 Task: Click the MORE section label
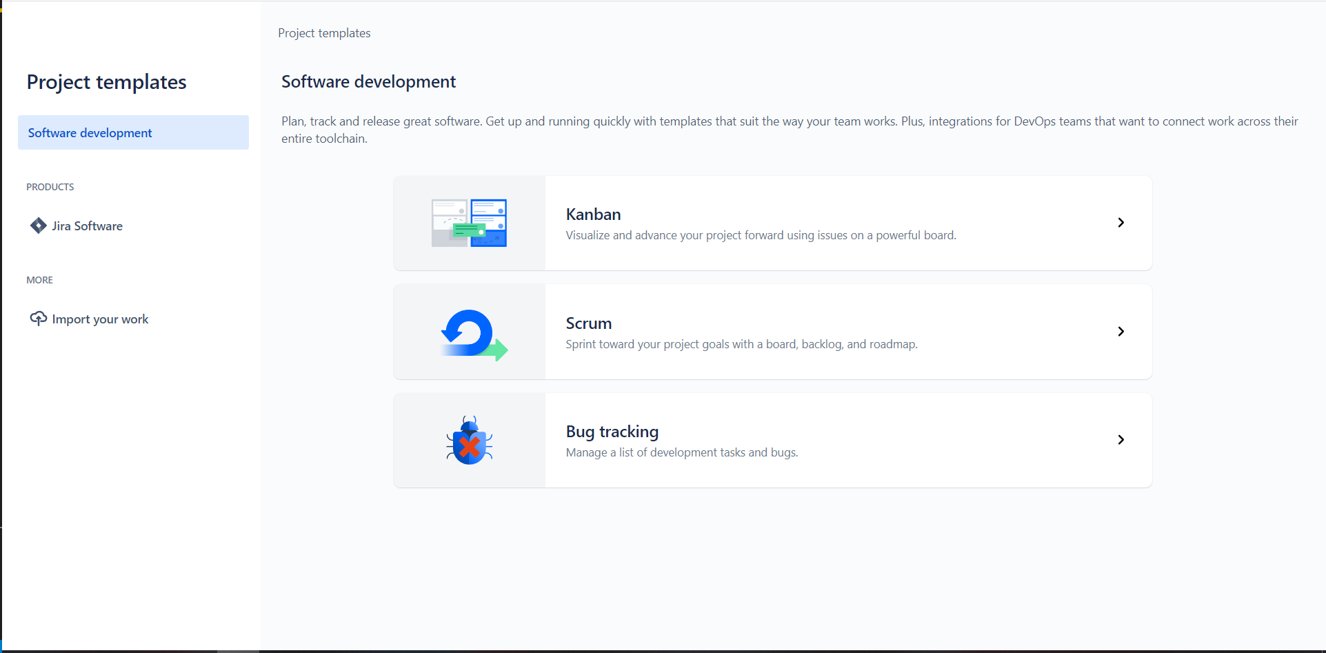[x=40, y=280]
